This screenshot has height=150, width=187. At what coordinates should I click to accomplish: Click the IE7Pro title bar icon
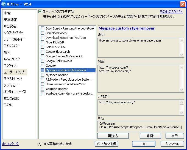(x=4, y=4)
